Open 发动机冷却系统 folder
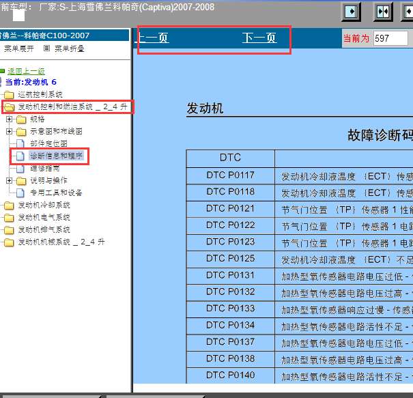This screenshot has width=413, height=398. point(44,205)
